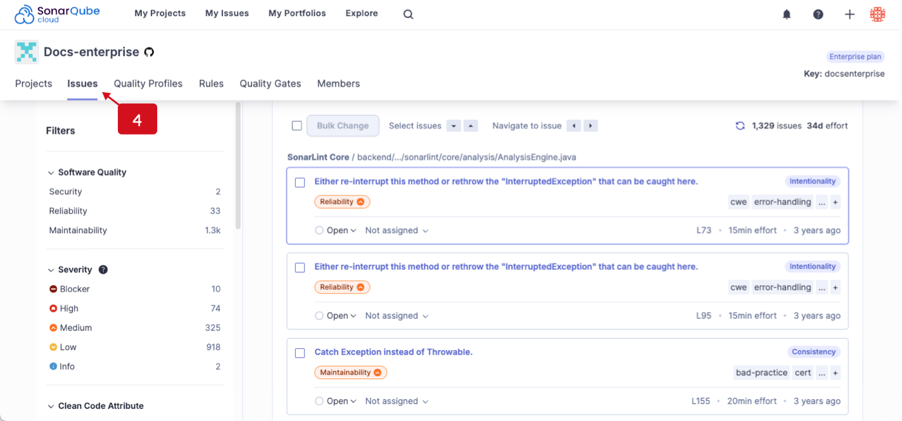The height and width of the screenshot is (421, 902).
Task: Open My Portfolios from the top menu
Action: pyautogui.click(x=297, y=13)
